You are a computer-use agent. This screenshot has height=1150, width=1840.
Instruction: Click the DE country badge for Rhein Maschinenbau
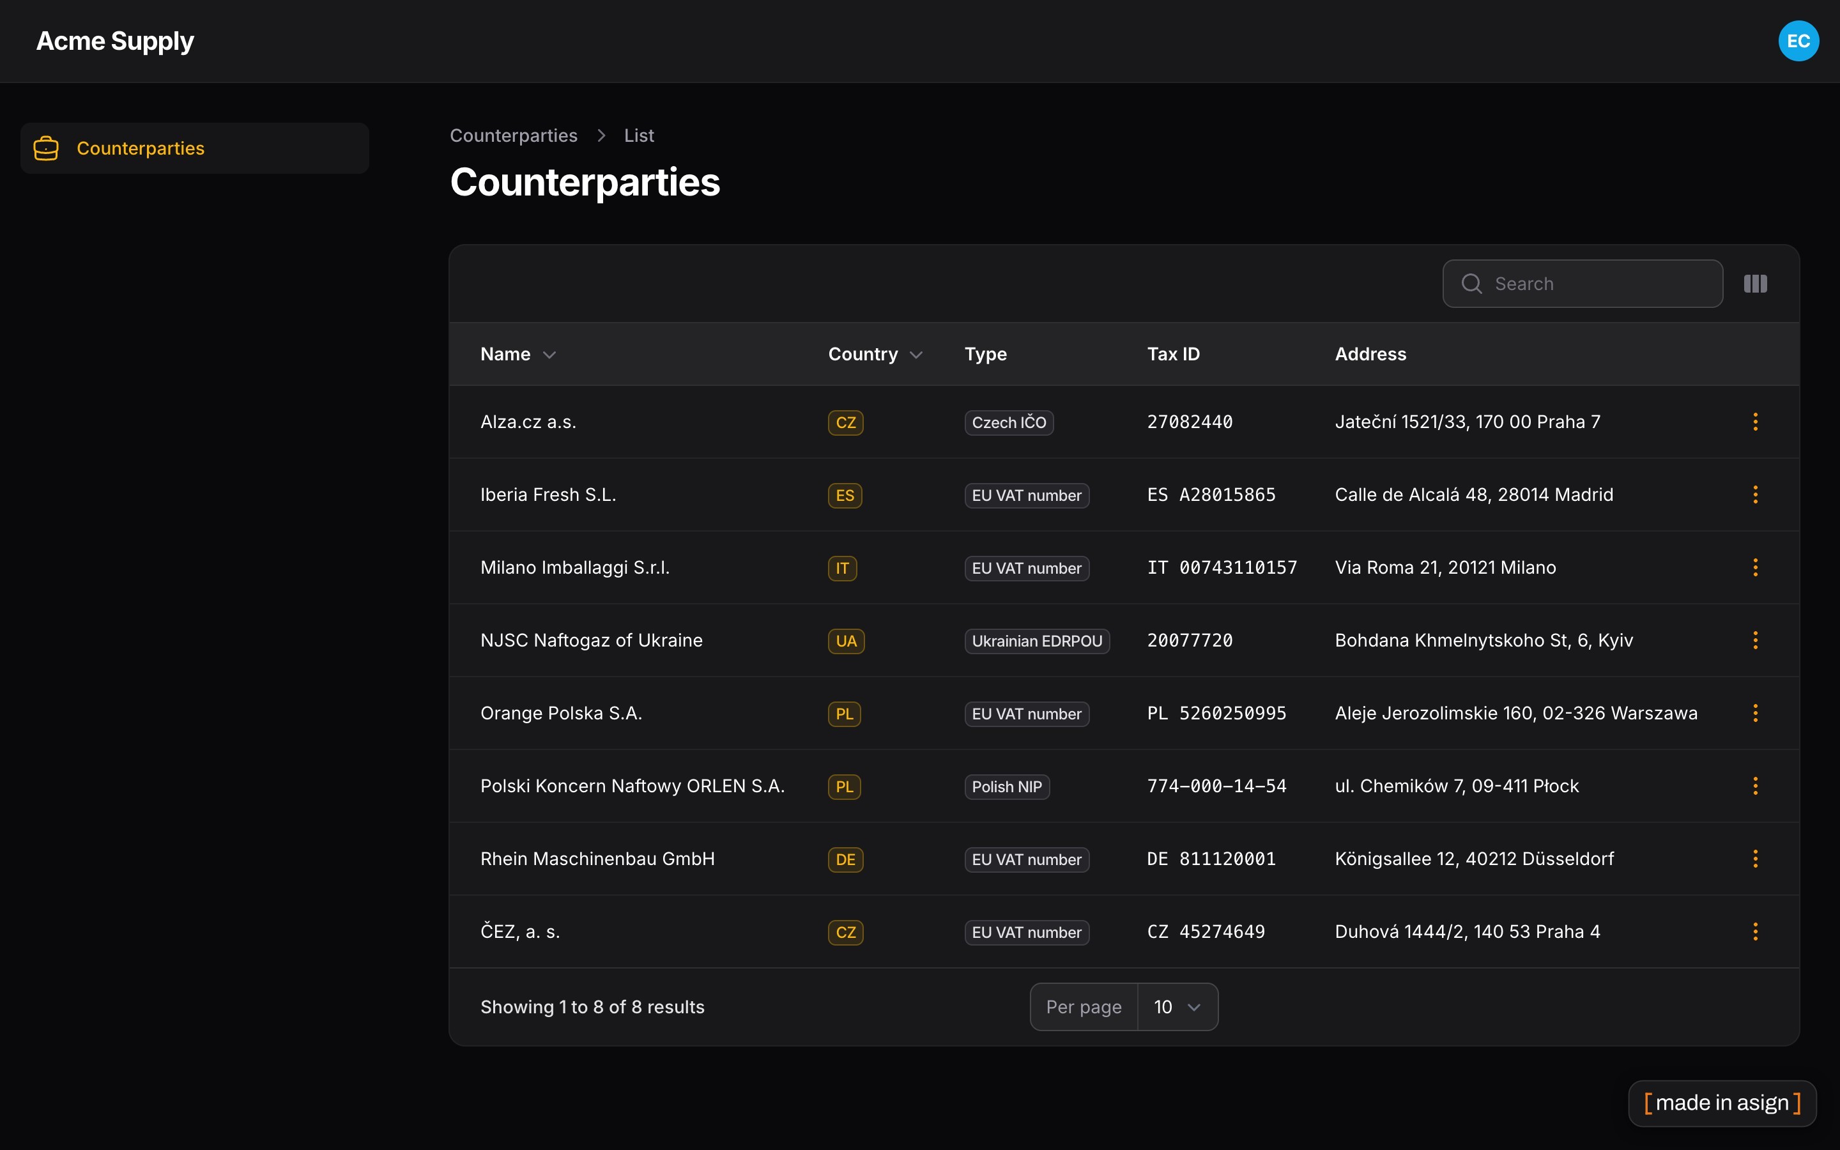845,859
